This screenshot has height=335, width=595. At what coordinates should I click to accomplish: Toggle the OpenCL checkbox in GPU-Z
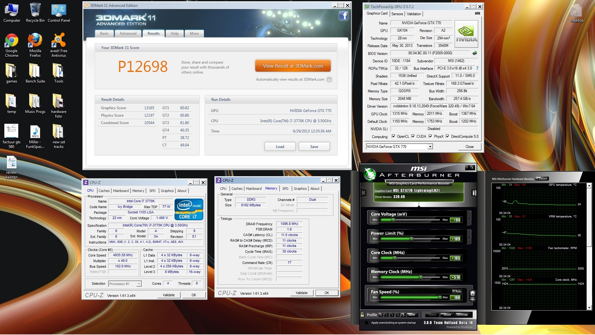point(394,136)
